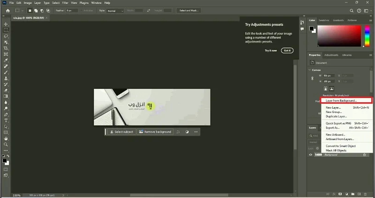Select the Zoom tool in toolbar
This screenshot has height=198, width=375.
click(x=6, y=145)
